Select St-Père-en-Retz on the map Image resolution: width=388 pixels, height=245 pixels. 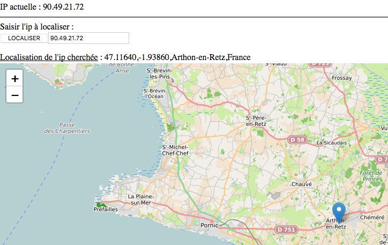point(256,121)
